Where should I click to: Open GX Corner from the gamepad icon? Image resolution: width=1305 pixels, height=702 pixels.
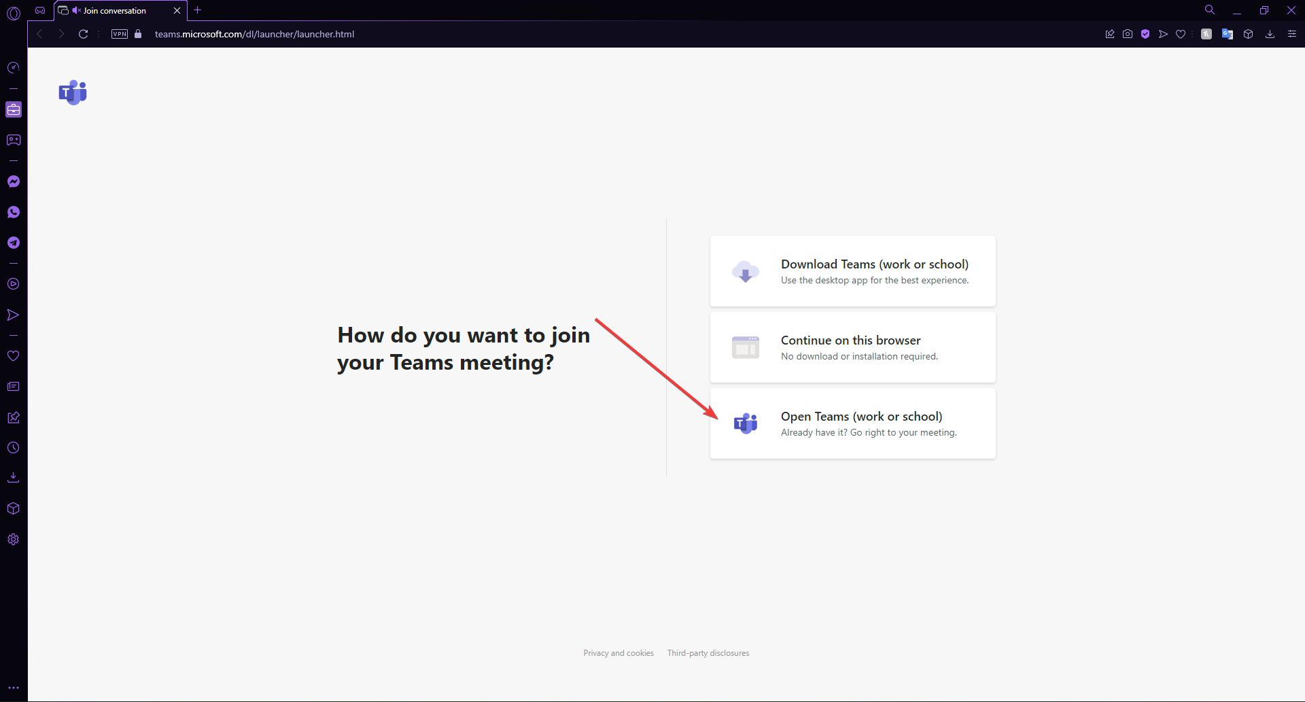pyautogui.click(x=40, y=10)
